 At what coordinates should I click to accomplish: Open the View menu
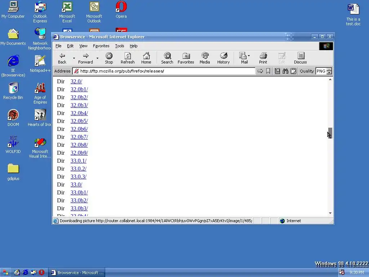click(x=83, y=46)
